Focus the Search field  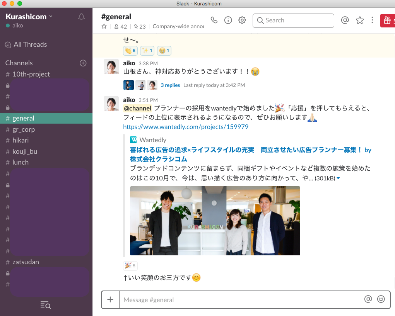point(293,20)
